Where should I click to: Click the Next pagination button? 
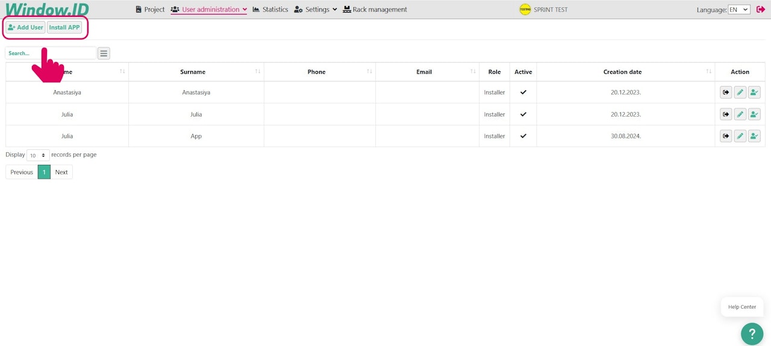coord(61,172)
